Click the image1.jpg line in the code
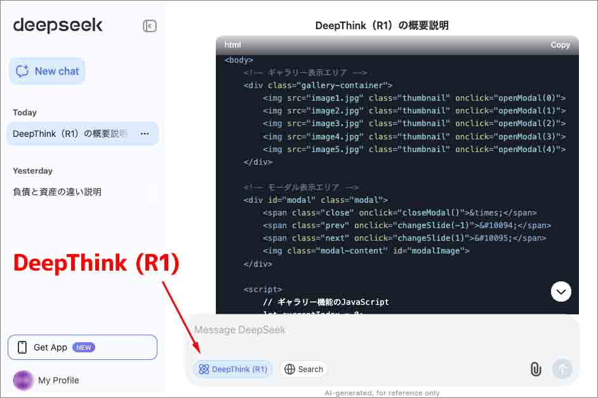Viewport: 598px width, 398px height. [x=414, y=98]
